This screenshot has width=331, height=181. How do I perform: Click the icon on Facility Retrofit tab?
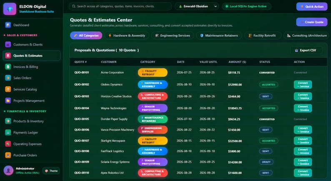pyautogui.click(x=250, y=35)
